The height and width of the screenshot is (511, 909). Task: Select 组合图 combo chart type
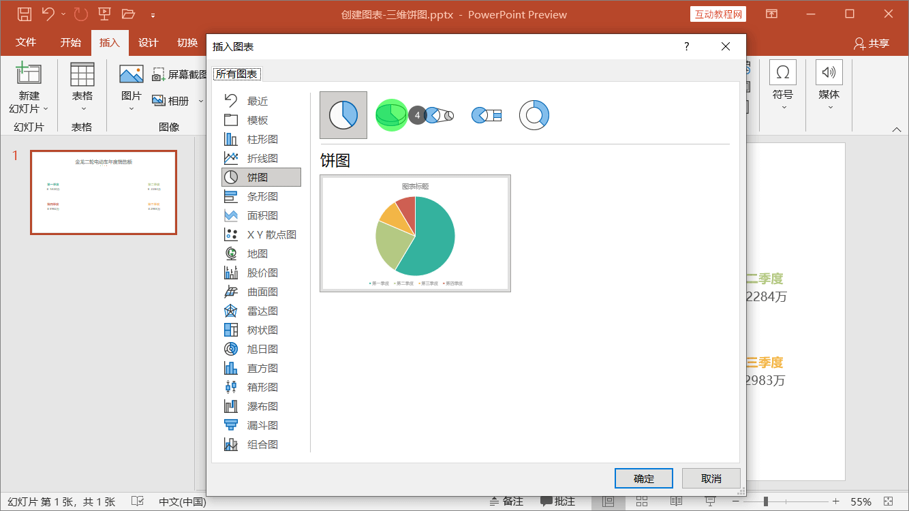point(261,444)
